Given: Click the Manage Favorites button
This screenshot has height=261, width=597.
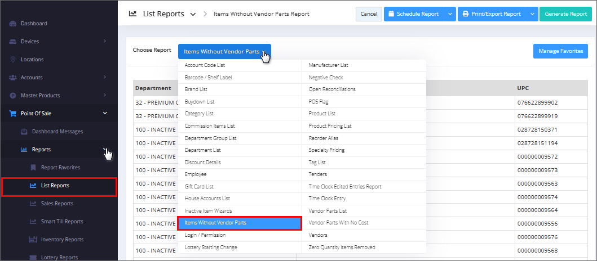Looking at the screenshot, I should coord(560,51).
